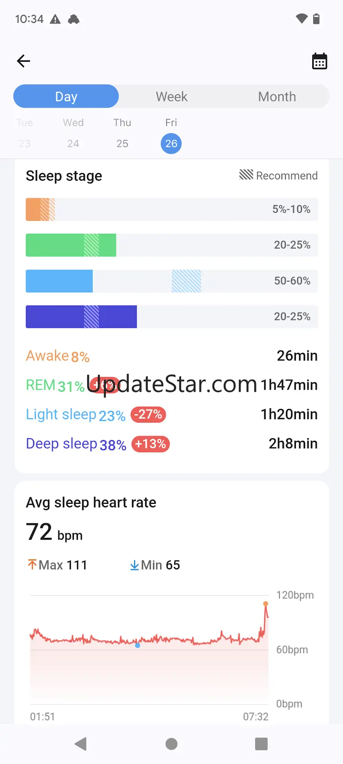Tap the Recommend hatched legend icon
This screenshot has width=343, height=764.
(x=246, y=175)
